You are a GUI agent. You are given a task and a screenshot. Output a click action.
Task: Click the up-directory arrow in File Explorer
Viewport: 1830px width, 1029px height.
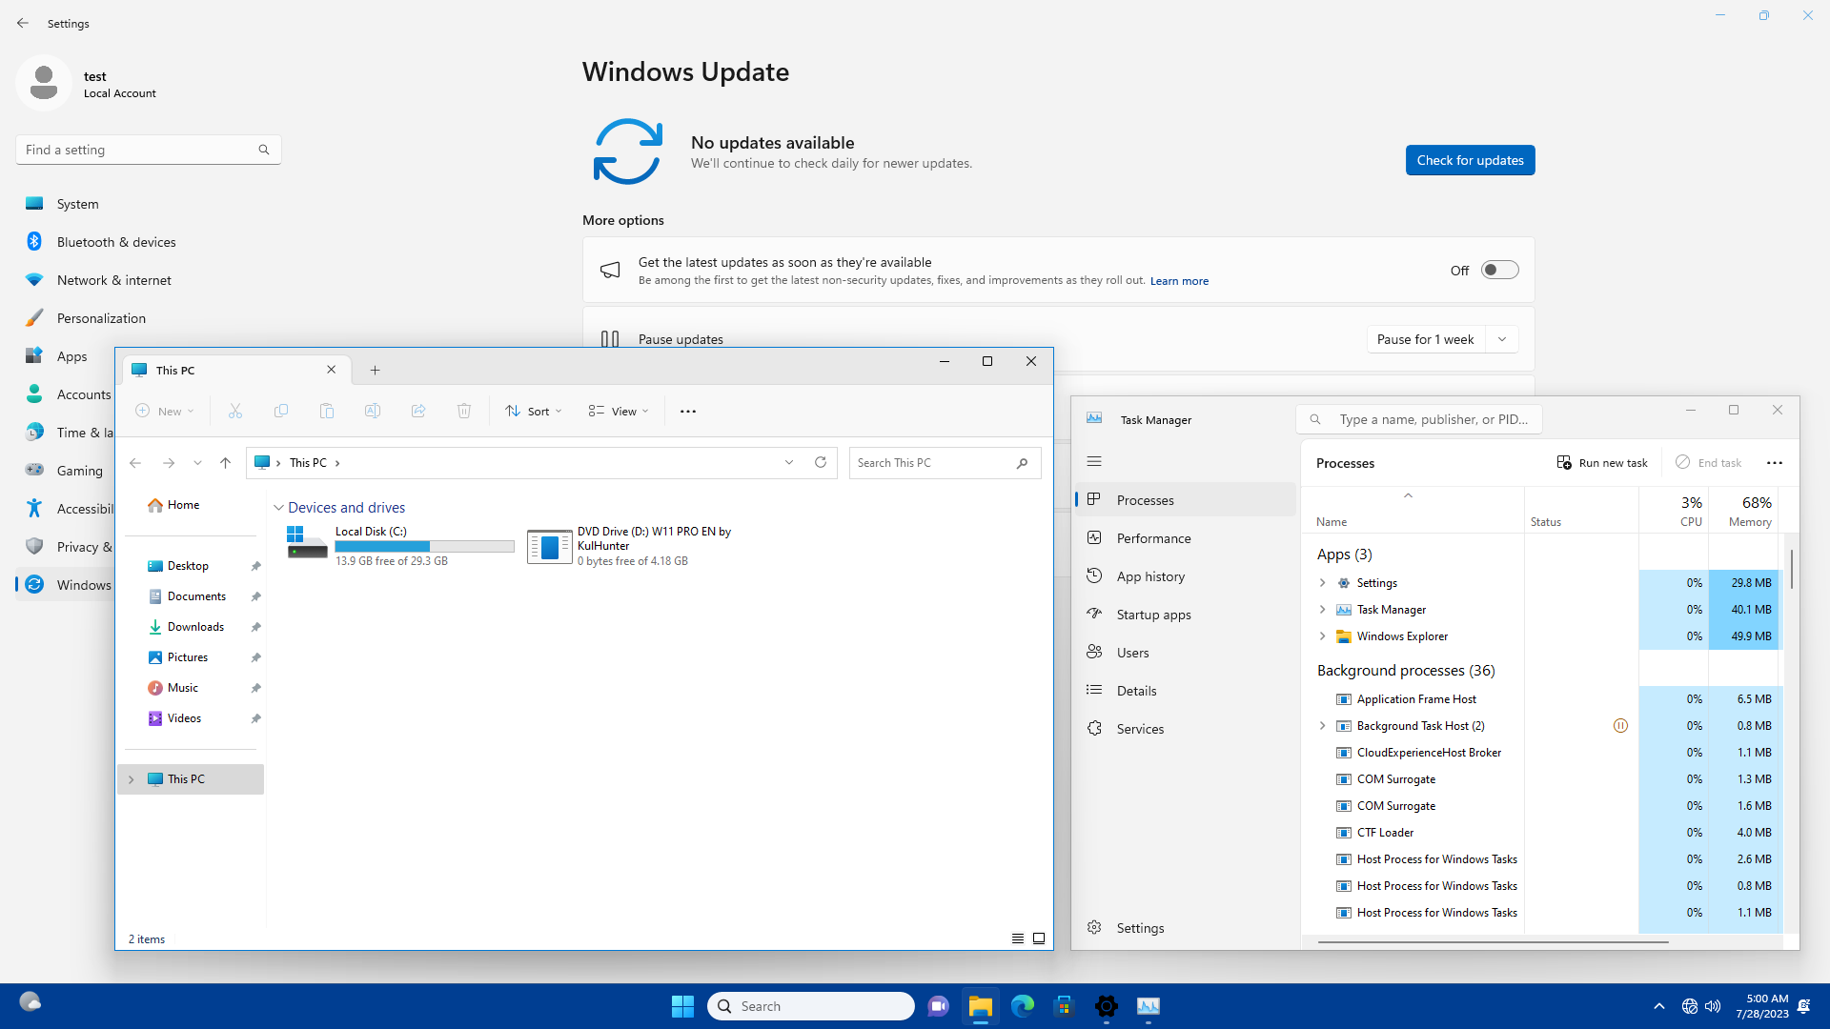pyautogui.click(x=225, y=463)
